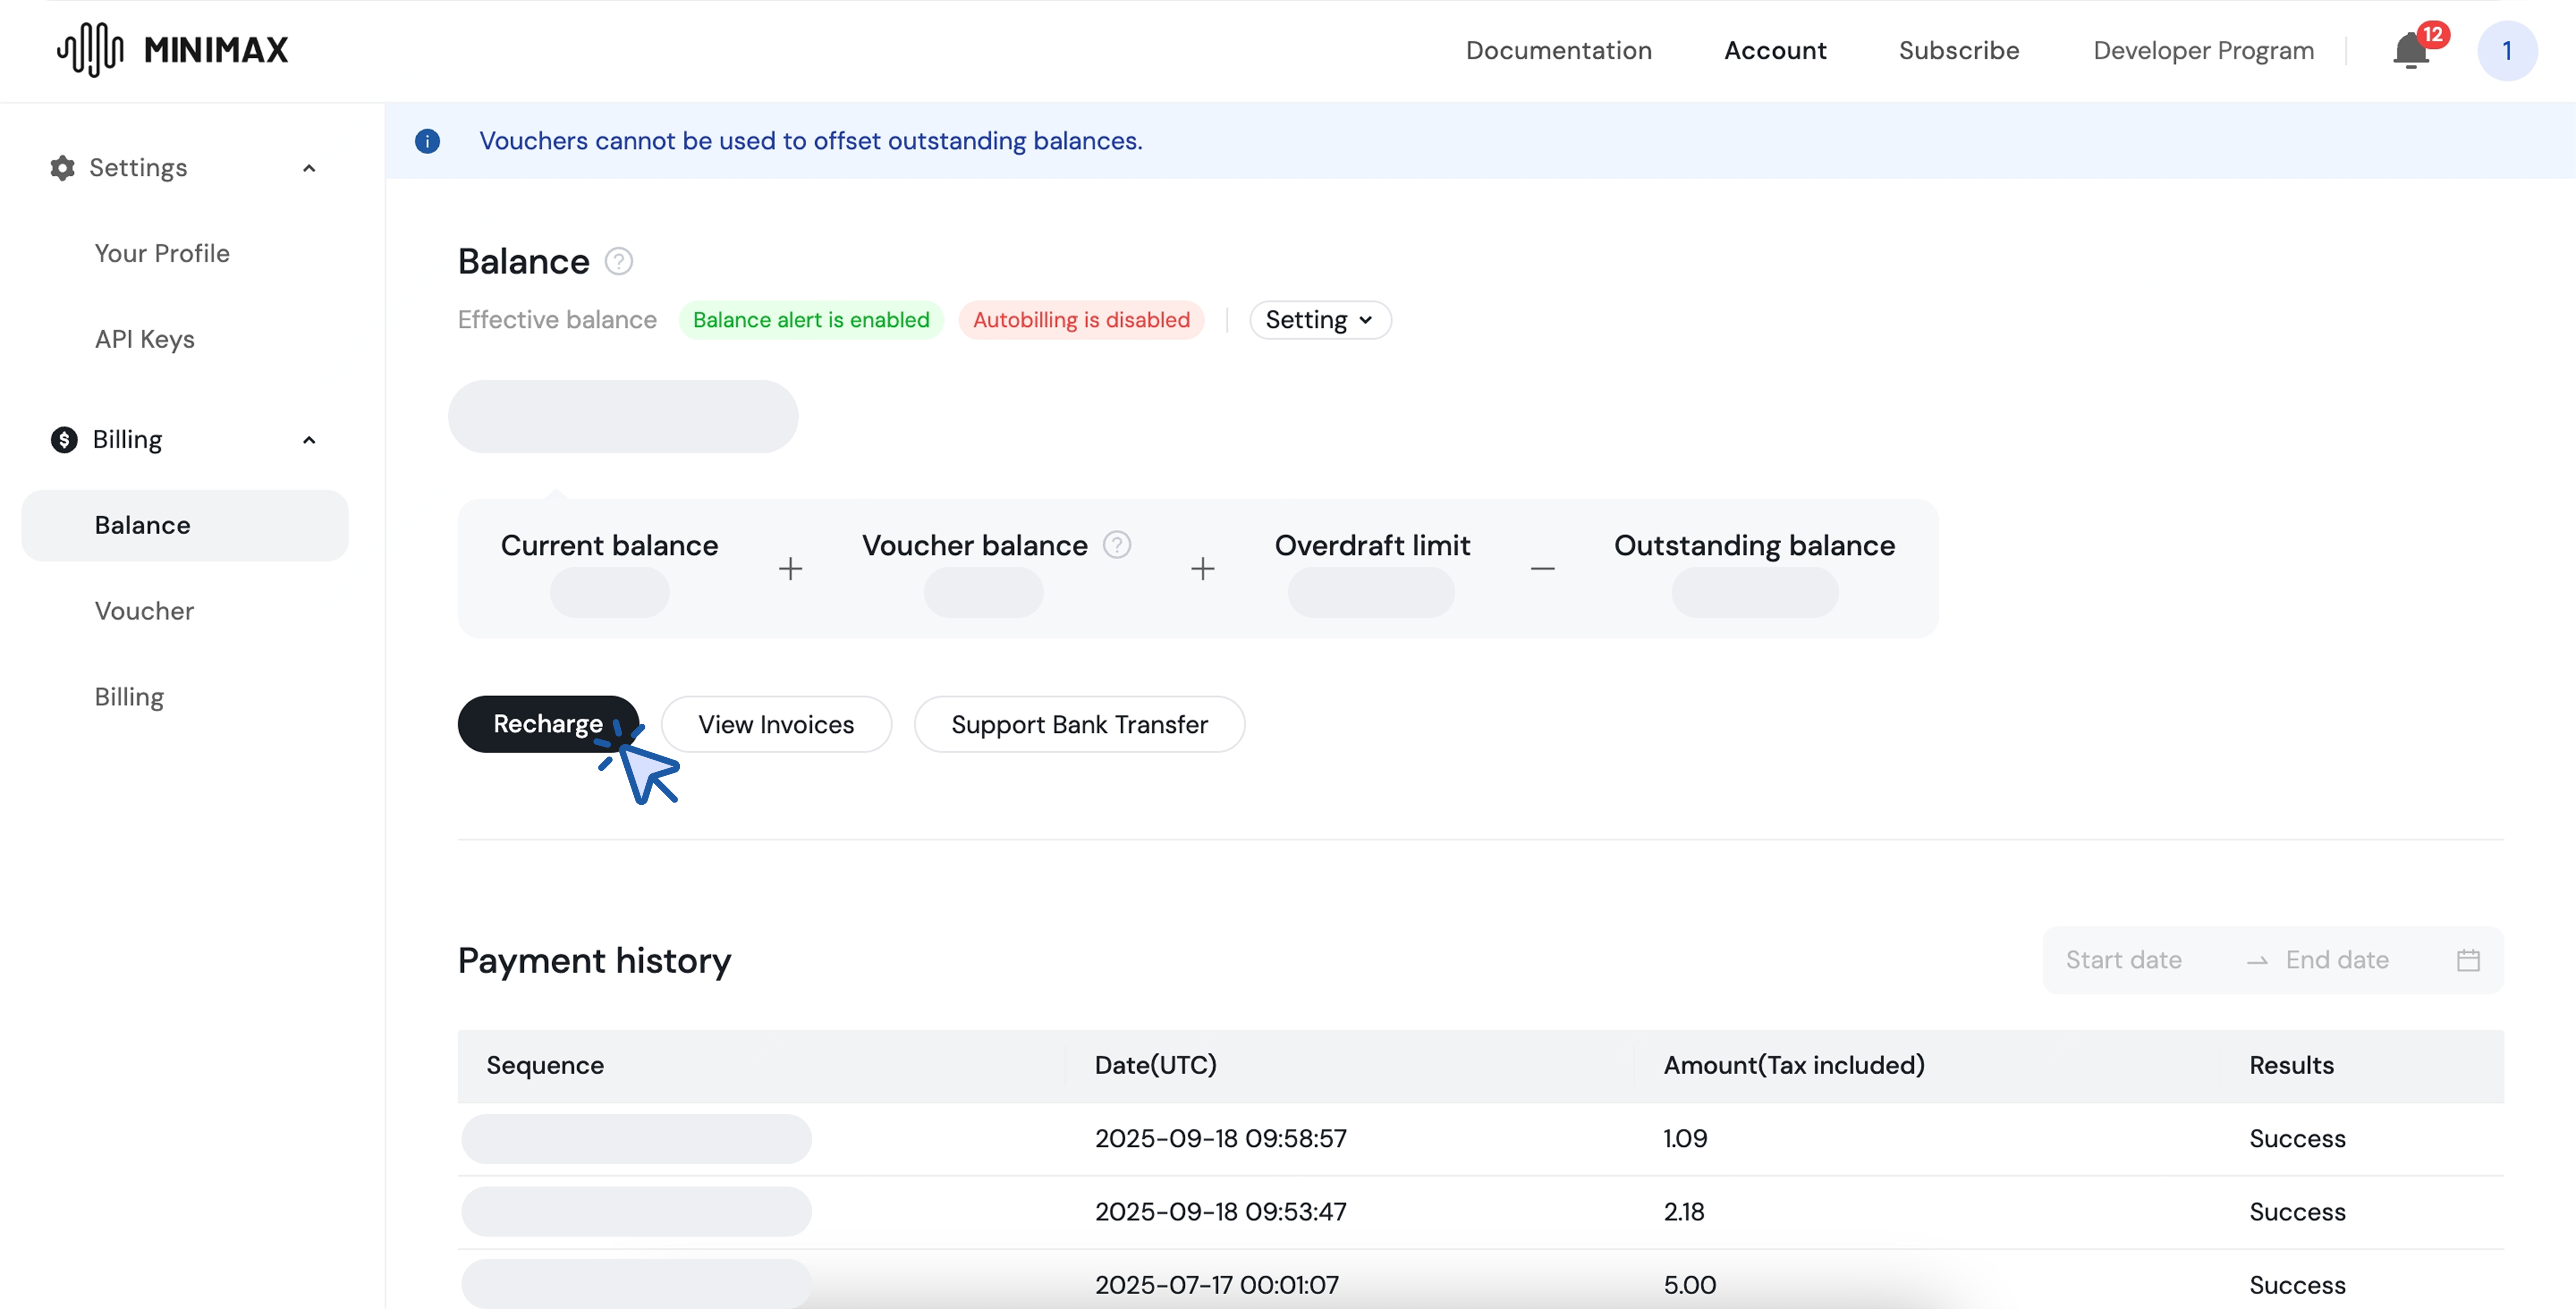This screenshot has height=1309, width=2576.
Task: Select API Keys in the sidebar
Action: coord(144,339)
